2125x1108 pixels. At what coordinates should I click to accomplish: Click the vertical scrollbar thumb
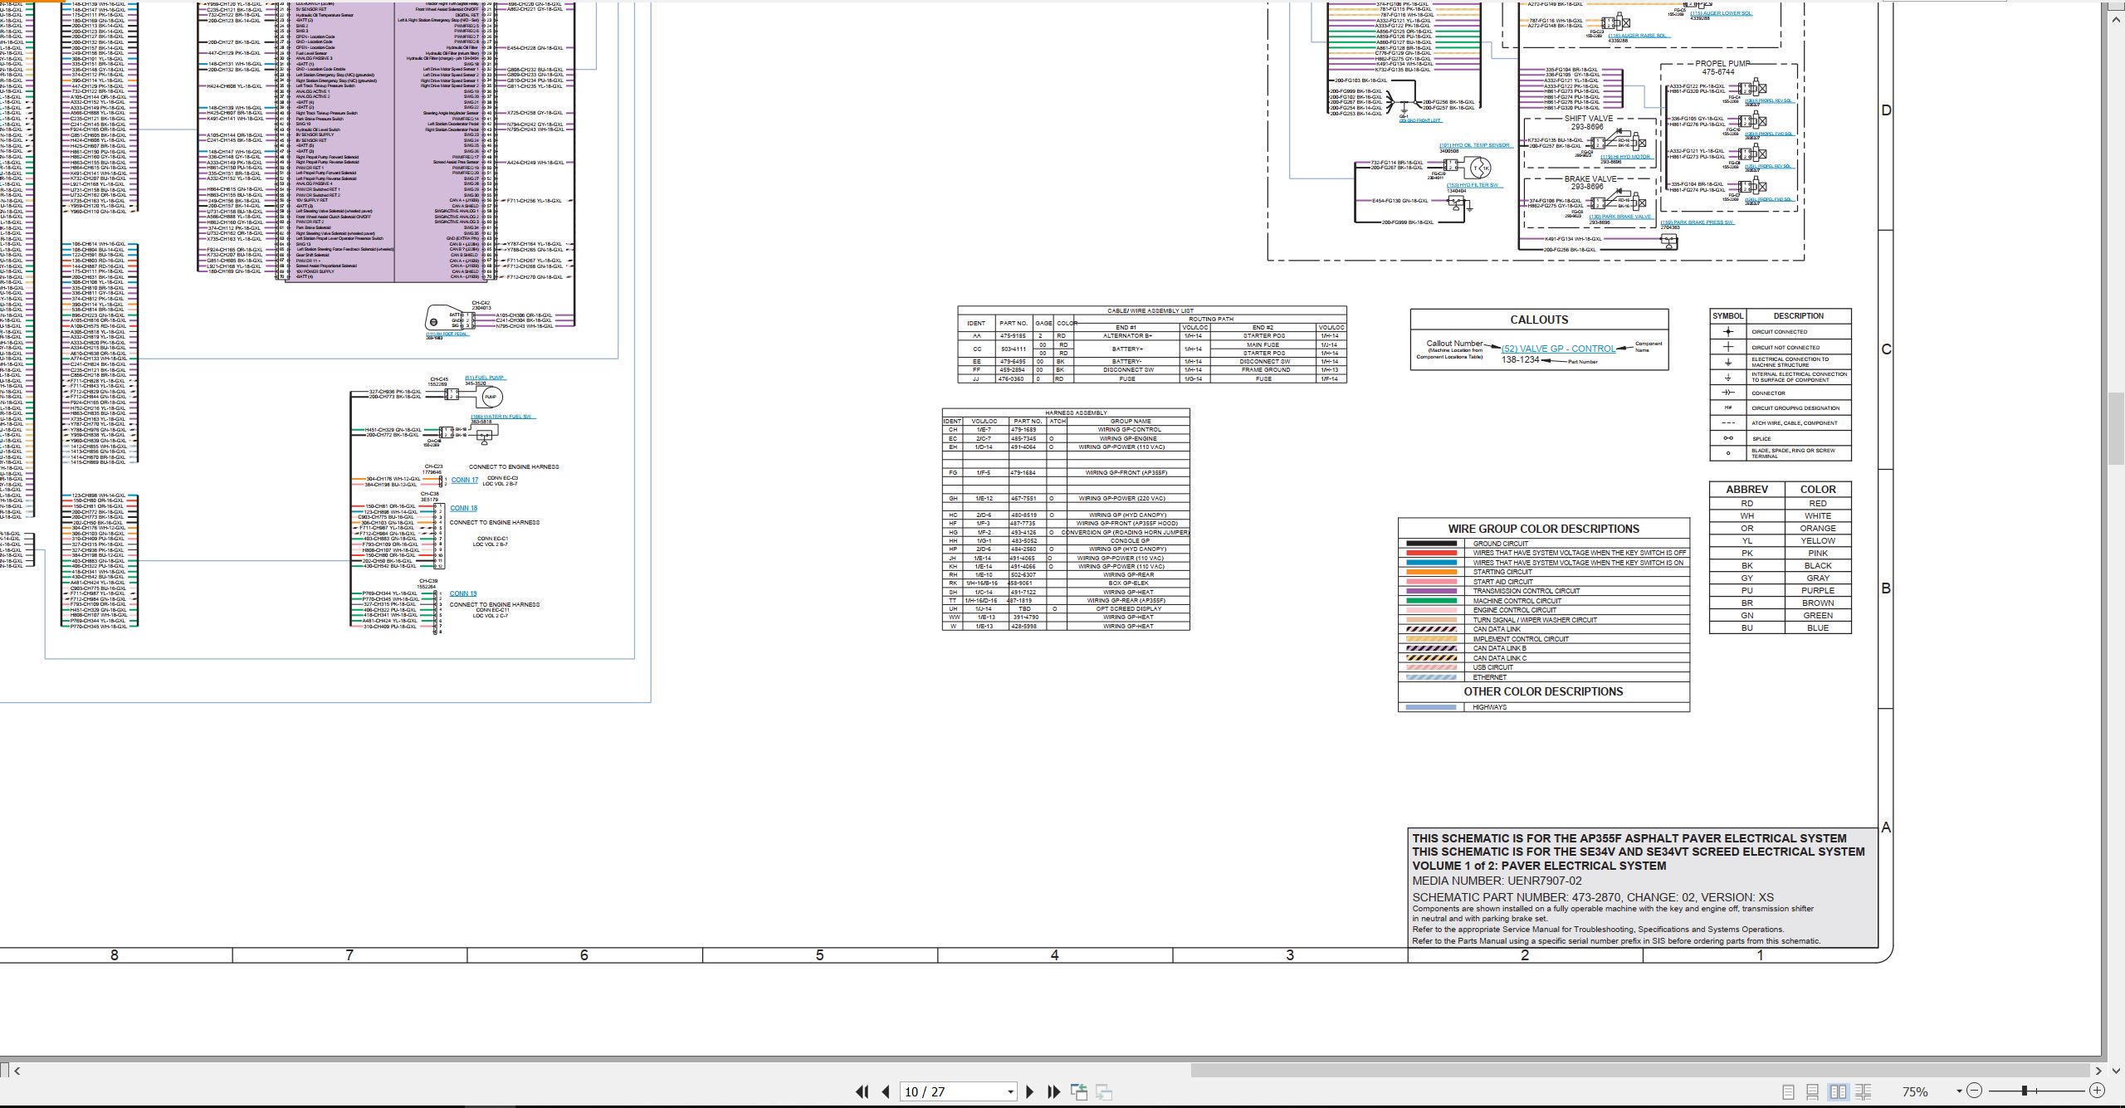tap(2118, 427)
